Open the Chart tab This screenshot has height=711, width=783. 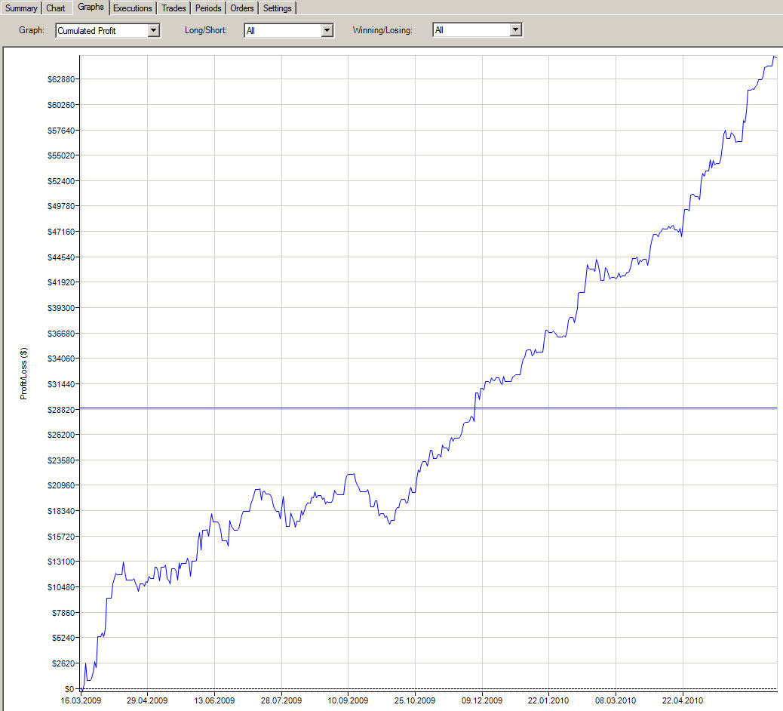tap(55, 8)
